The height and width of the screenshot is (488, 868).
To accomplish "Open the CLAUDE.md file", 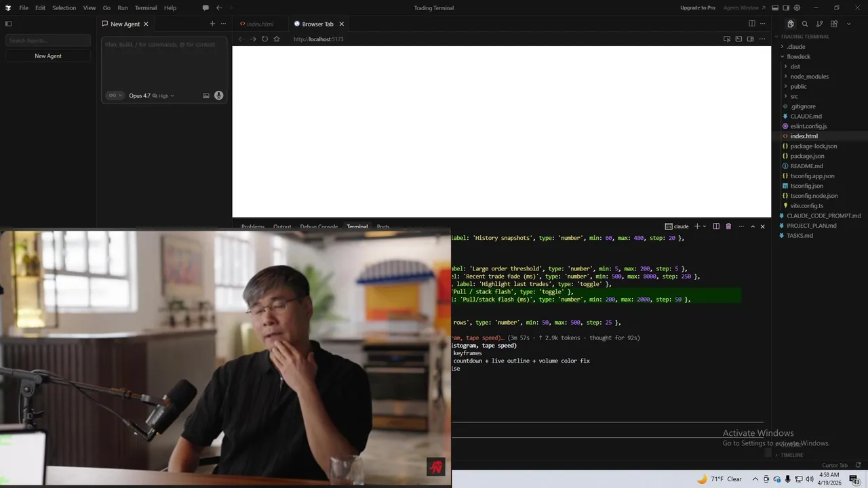I will point(806,116).
